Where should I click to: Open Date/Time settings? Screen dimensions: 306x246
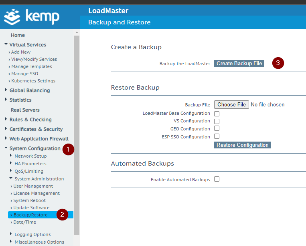tap(24, 222)
